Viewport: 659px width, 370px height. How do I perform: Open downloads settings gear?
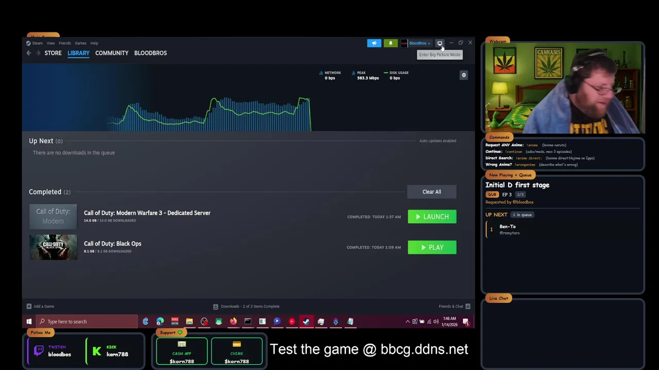point(463,75)
